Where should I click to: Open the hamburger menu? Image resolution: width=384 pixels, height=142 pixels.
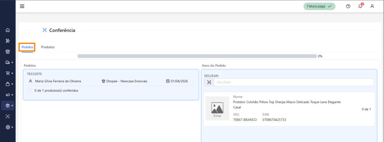click(x=22, y=6)
